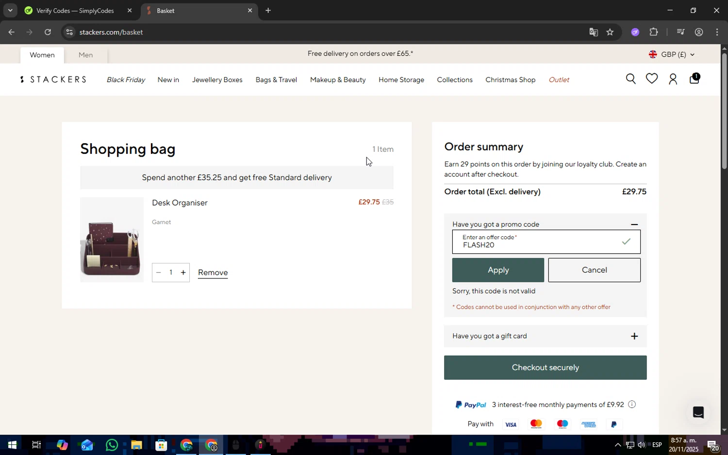The height and width of the screenshot is (455, 728).
Task: Open the Collections menu
Action: point(455,80)
